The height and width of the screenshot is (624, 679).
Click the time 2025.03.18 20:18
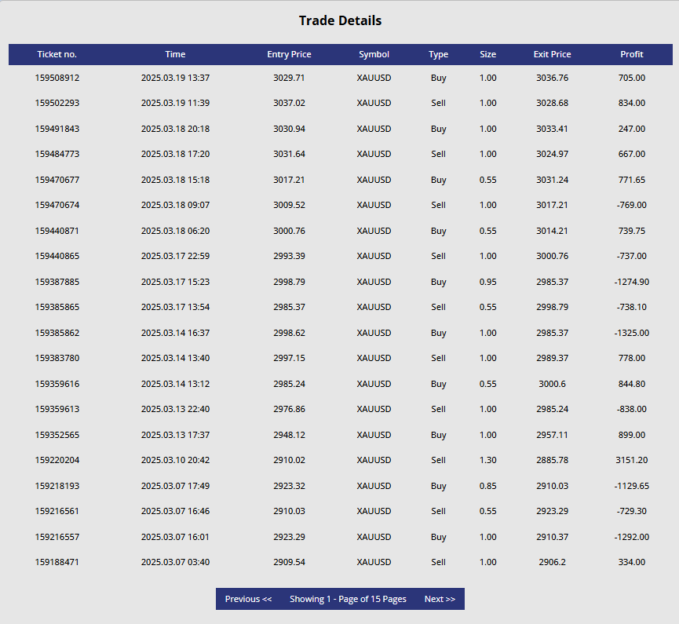[x=175, y=129]
